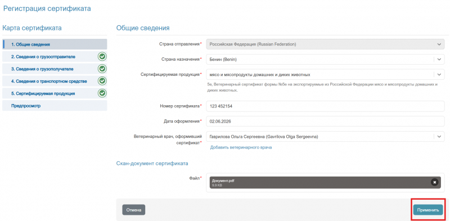This screenshot has height=221, width=450.
Task: Open Сертифицируемая продукция dropdown arrow
Action: tap(439, 74)
